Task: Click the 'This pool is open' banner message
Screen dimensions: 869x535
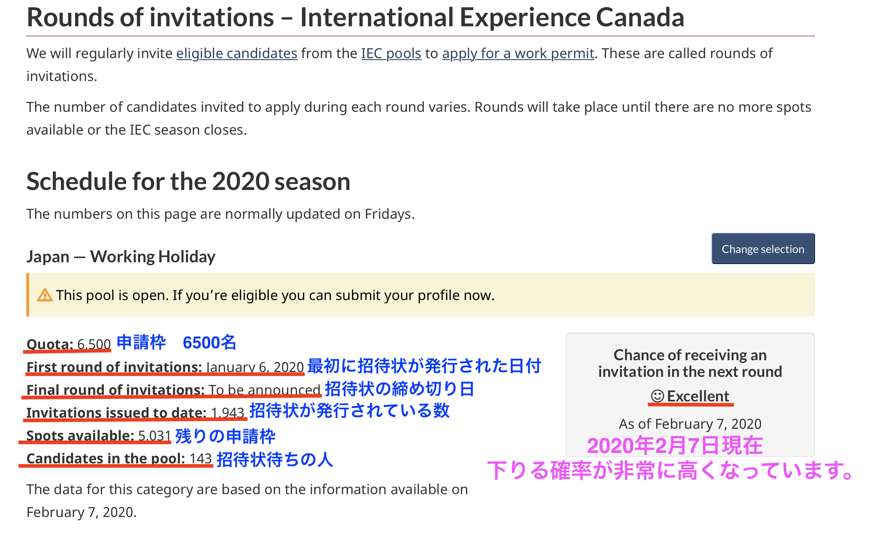Action: click(x=275, y=295)
